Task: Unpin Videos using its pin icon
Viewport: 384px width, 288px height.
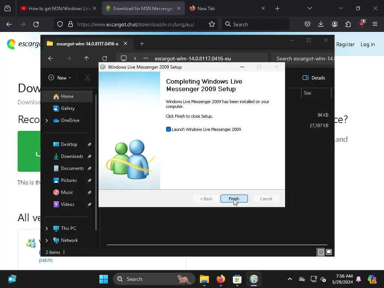Action: click(x=89, y=204)
